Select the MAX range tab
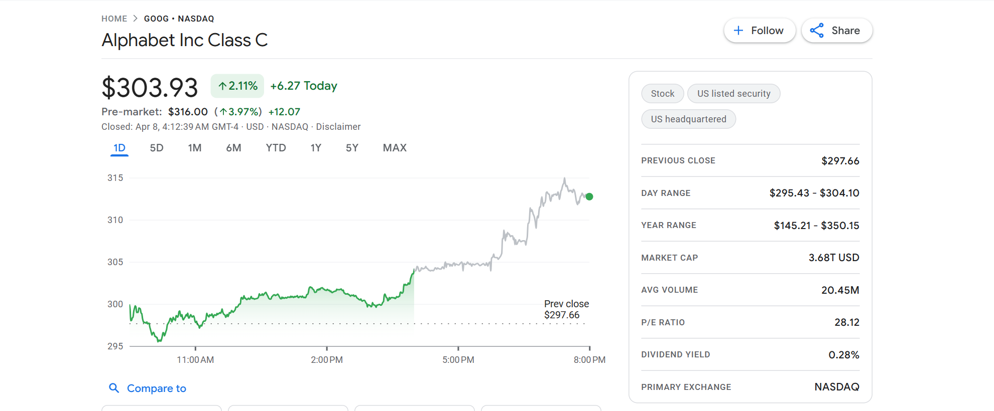Viewport: 994px width, 411px height. tap(395, 148)
